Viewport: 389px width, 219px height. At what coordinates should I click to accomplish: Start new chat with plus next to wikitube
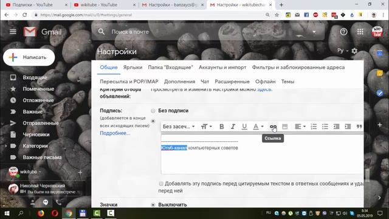(x=80, y=172)
